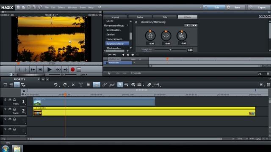Click the blue highlighted tool next to marker tool
Viewport: 271px width, 152px height.
(x=97, y=84)
